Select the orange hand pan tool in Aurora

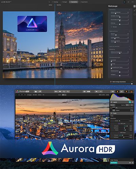(117, 91)
